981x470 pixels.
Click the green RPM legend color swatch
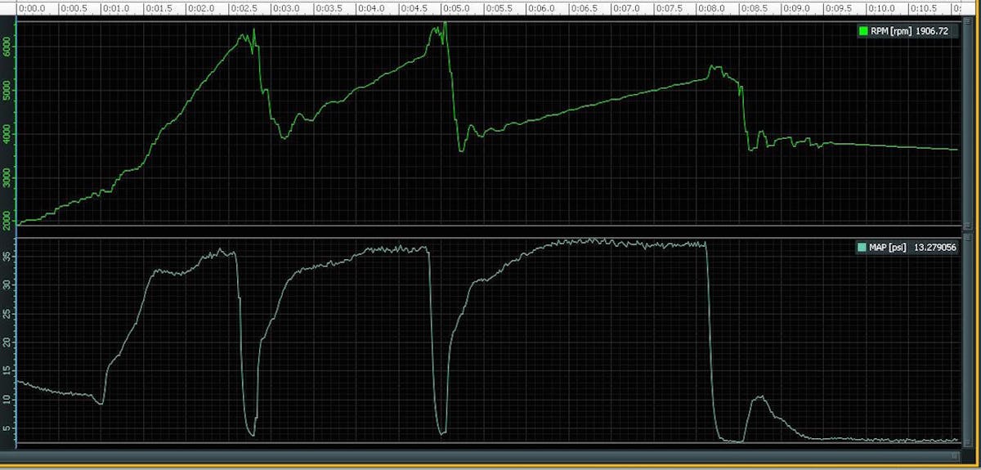pos(862,32)
